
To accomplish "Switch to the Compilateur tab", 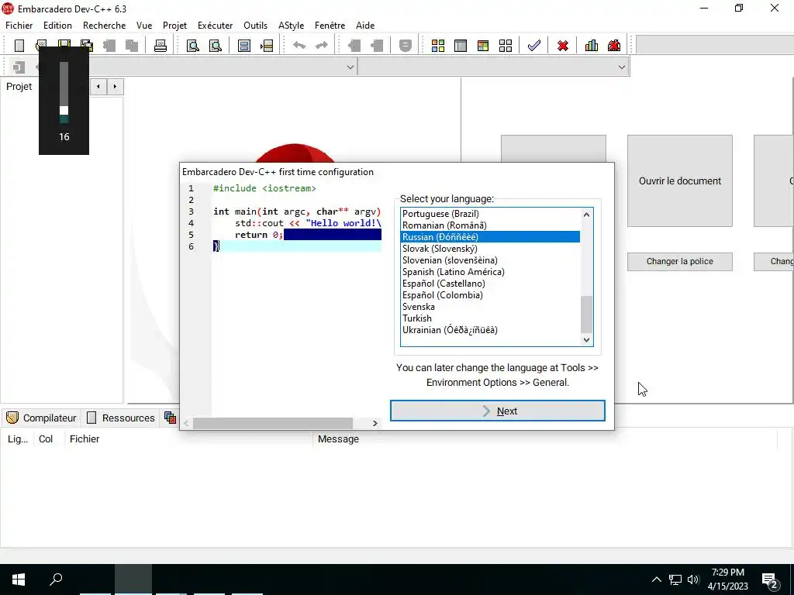I will 42,418.
